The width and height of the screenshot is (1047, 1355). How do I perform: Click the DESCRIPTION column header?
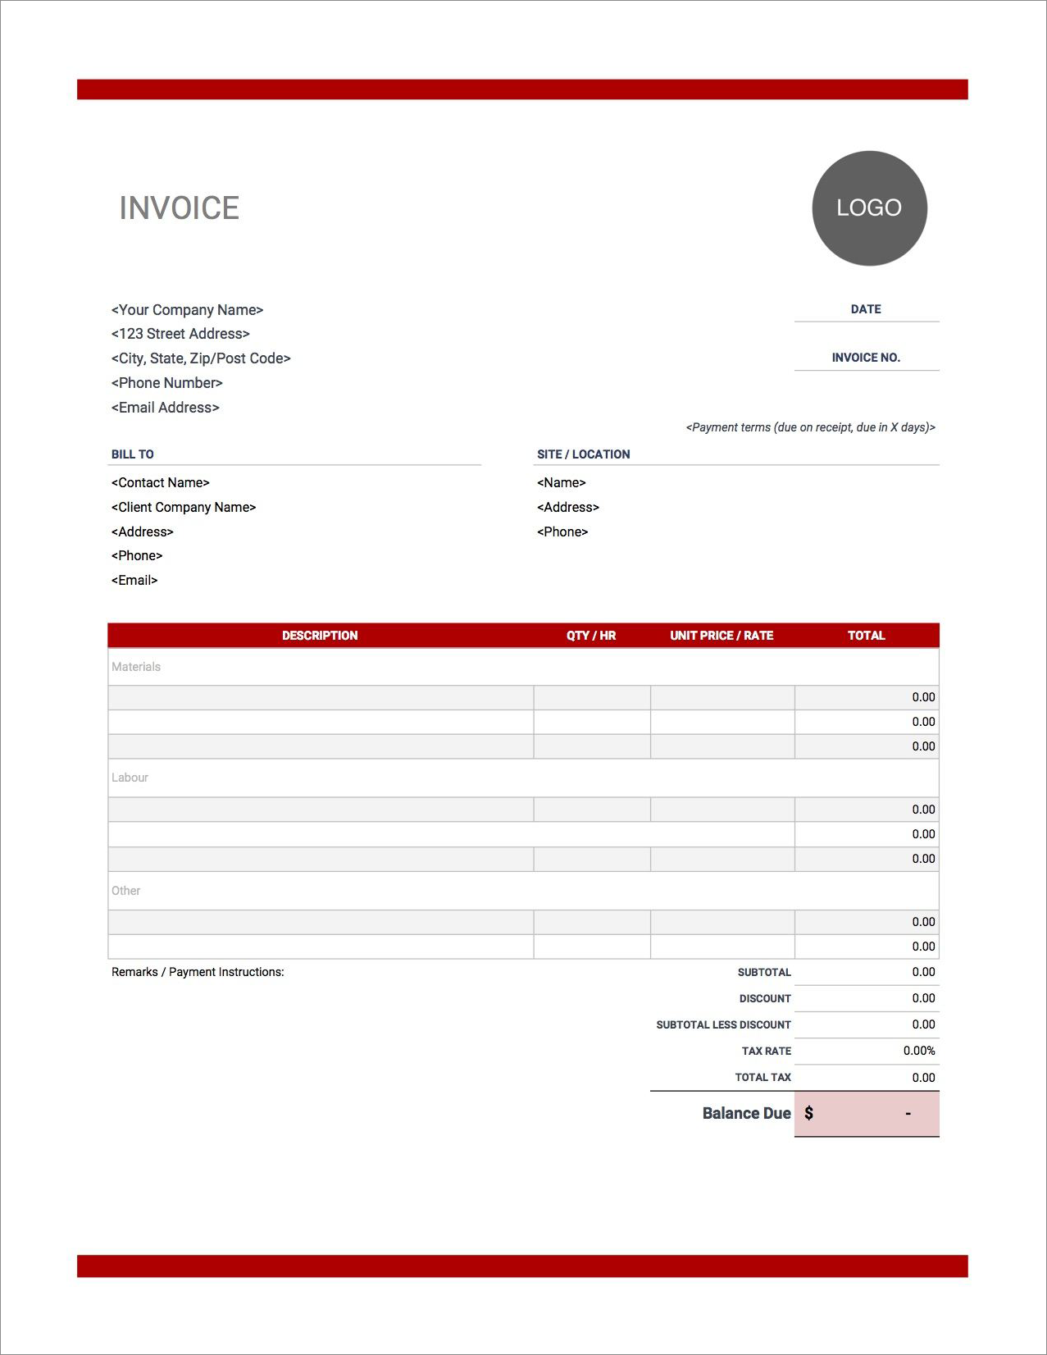[320, 636]
